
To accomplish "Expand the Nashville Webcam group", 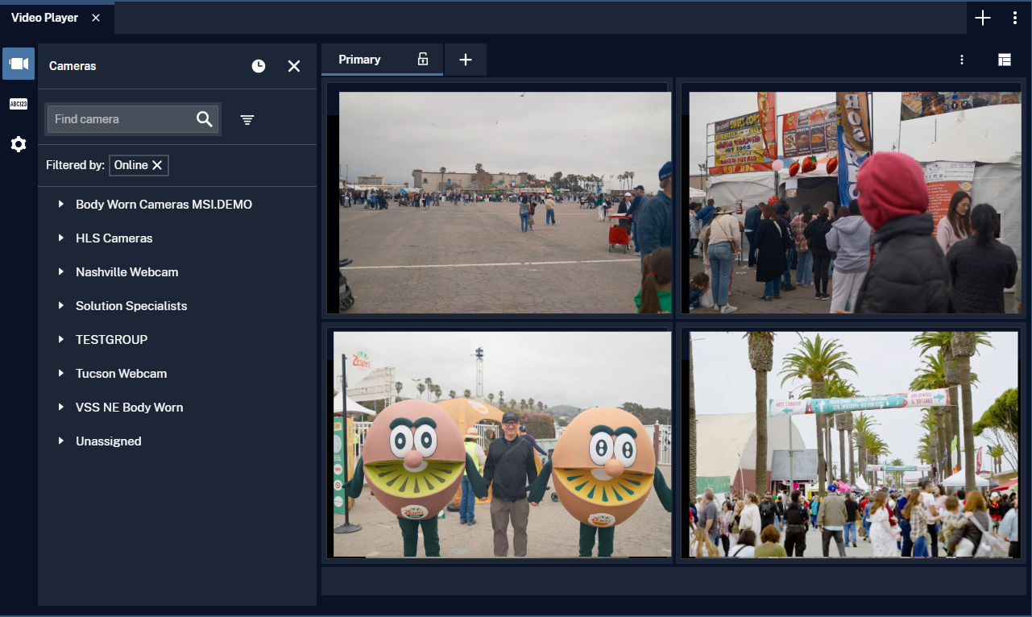I will pos(60,272).
